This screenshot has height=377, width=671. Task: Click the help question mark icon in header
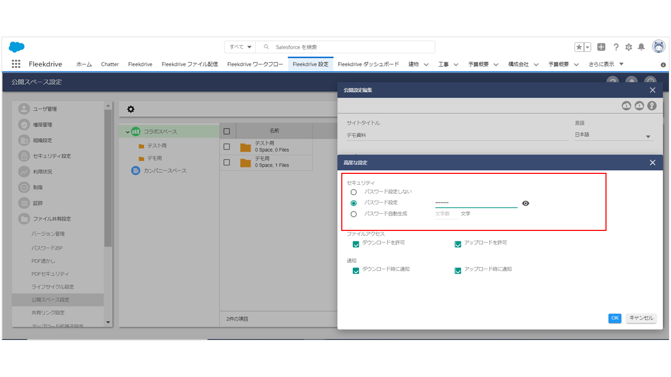click(616, 47)
